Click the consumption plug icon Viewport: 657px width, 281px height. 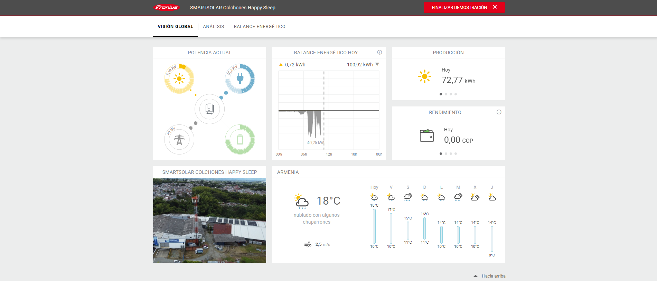[x=240, y=79]
